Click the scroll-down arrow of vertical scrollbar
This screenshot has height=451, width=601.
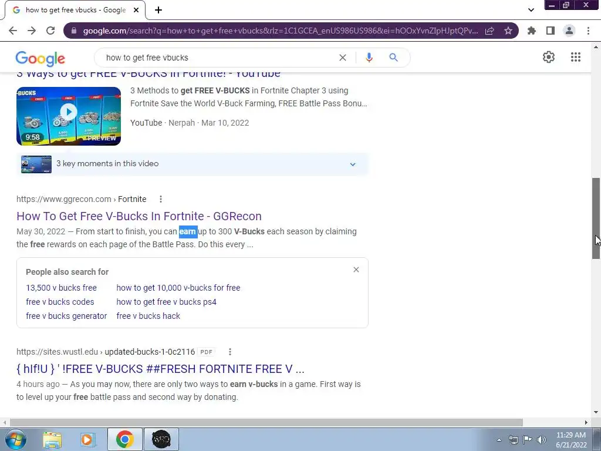[596, 412]
